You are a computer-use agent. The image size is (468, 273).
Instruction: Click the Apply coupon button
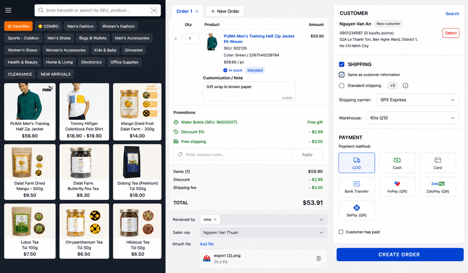coord(307,155)
